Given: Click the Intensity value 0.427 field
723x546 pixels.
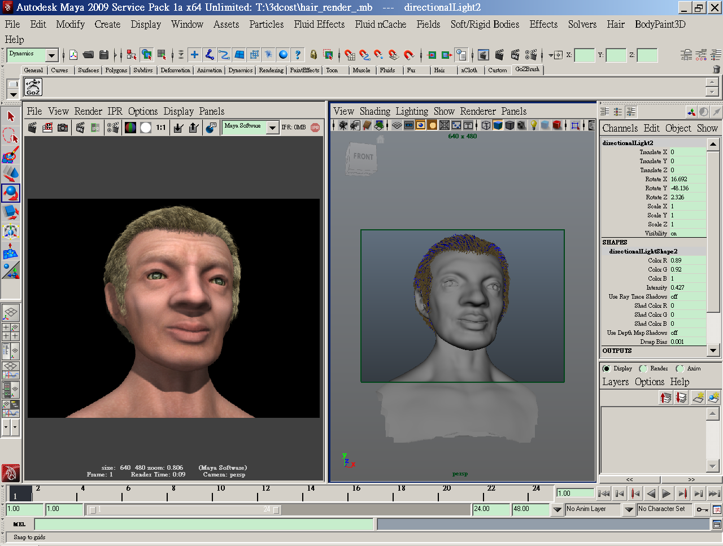Looking at the screenshot, I should [687, 287].
